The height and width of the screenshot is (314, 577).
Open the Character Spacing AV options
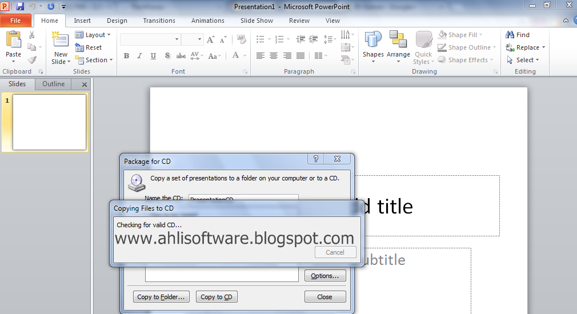click(197, 56)
